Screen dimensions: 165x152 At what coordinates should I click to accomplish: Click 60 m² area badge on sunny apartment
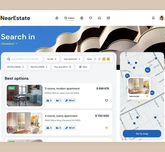70,128
